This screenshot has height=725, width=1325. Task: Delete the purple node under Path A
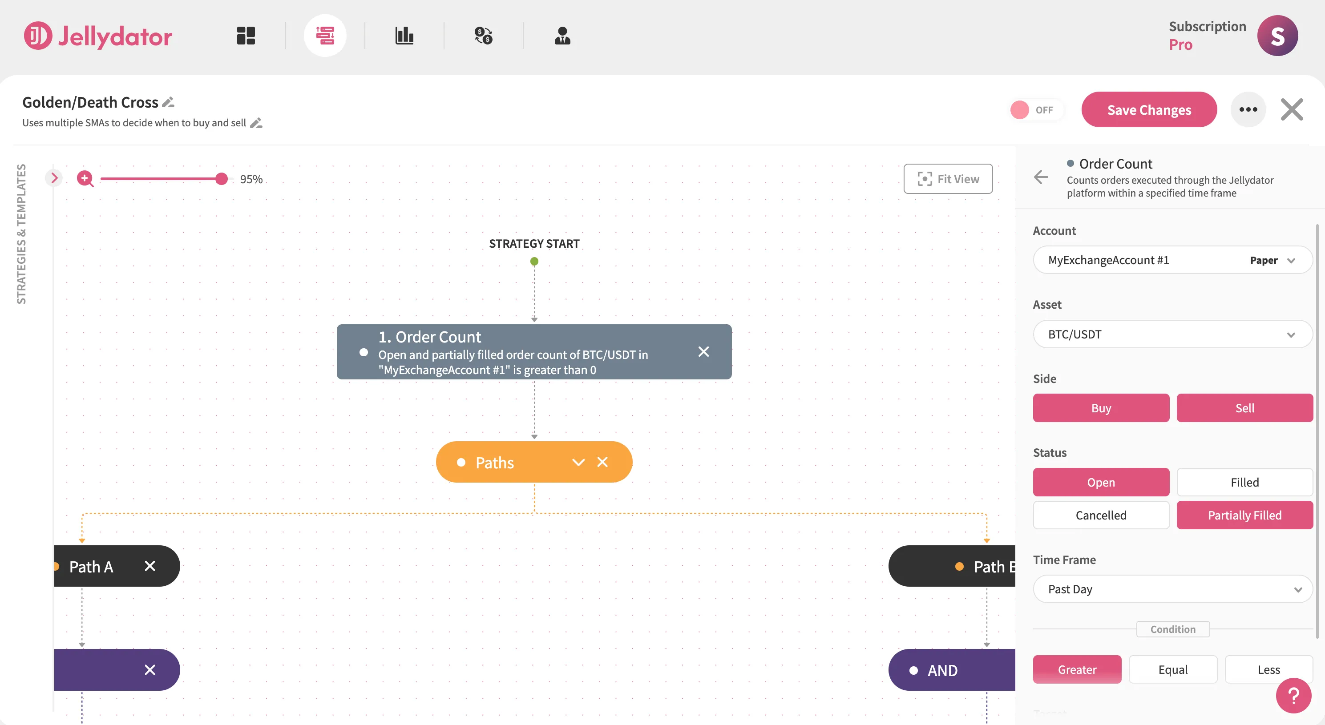pos(149,670)
